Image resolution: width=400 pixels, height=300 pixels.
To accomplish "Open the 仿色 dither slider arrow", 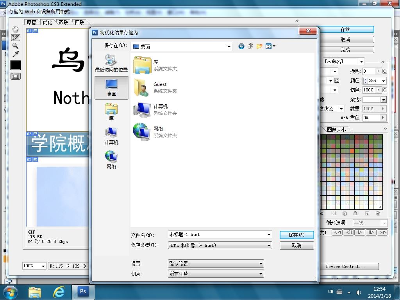I will click(x=378, y=90).
